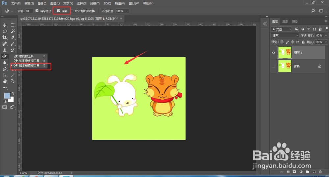Select the Clone Stamp tool
This screenshot has width=329, height=177.
[x=4, y=50]
